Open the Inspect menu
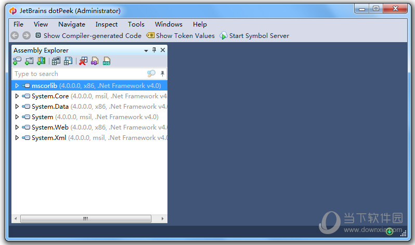 coord(107,24)
